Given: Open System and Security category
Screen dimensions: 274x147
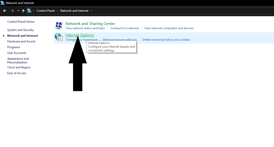Looking at the screenshot, I should (x=21, y=30).
